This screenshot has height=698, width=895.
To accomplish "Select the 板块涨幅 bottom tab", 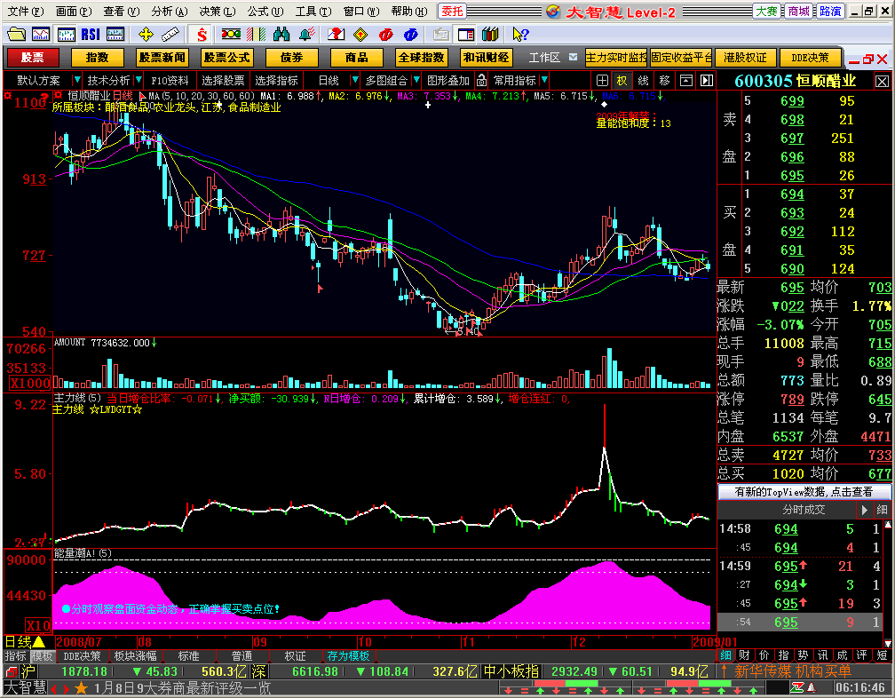I will click(x=135, y=656).
